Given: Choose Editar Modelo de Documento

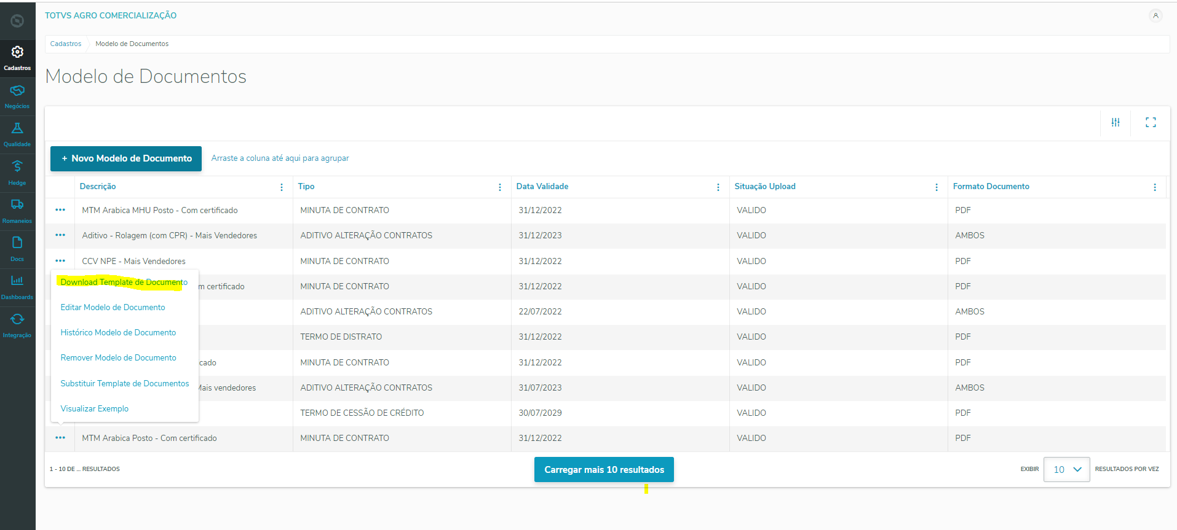Looking at the screenshot, I should [x=113, y=307].
